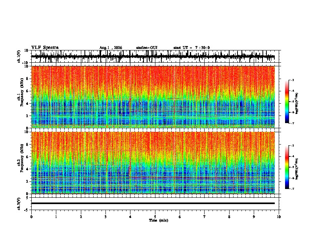
Task: Click the "-7" label on ch.1 color bar
Action: coord(293,123)
